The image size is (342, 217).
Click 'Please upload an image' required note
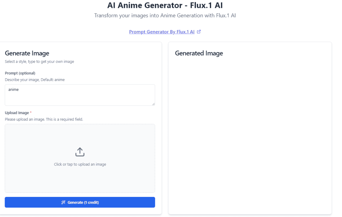44,119
